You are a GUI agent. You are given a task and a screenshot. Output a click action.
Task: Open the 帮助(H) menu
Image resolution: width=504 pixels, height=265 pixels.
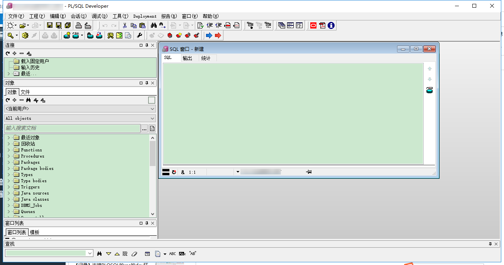211,16
